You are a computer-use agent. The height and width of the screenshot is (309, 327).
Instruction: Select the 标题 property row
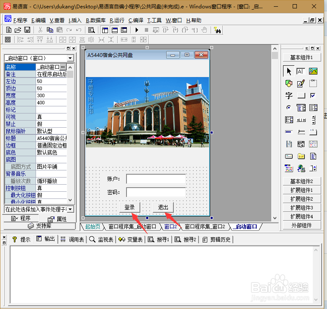(x=36, y=138)
